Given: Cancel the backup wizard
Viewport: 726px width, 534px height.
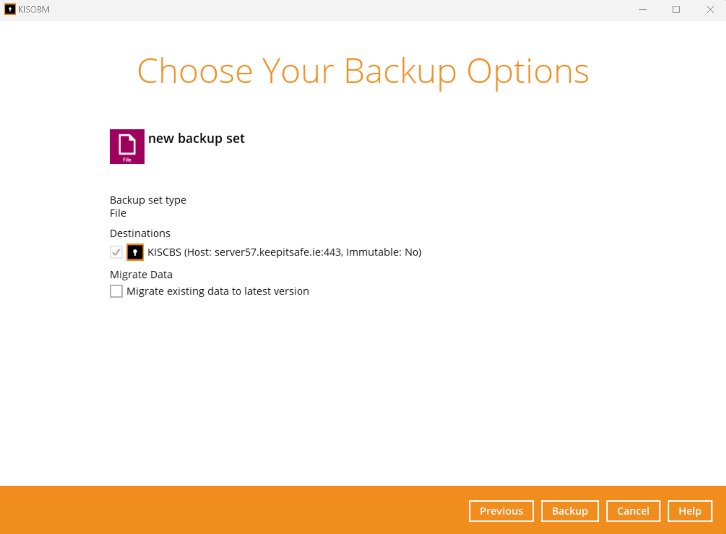Looking at the screenshot, I should point(633,511).
